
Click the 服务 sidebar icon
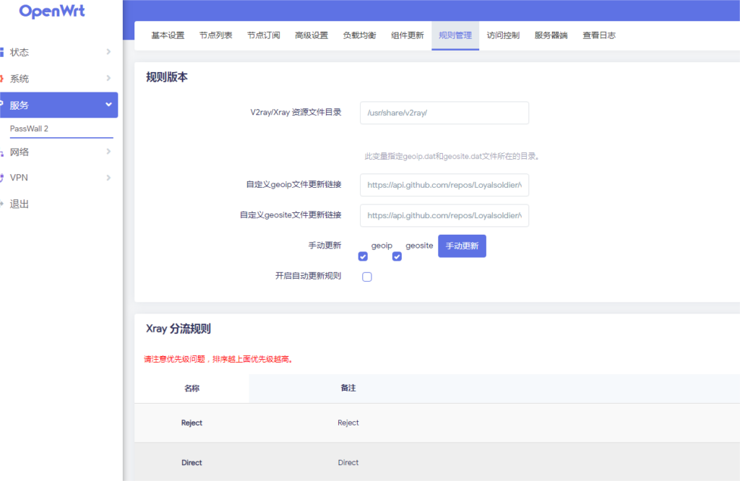click(2, 105)
